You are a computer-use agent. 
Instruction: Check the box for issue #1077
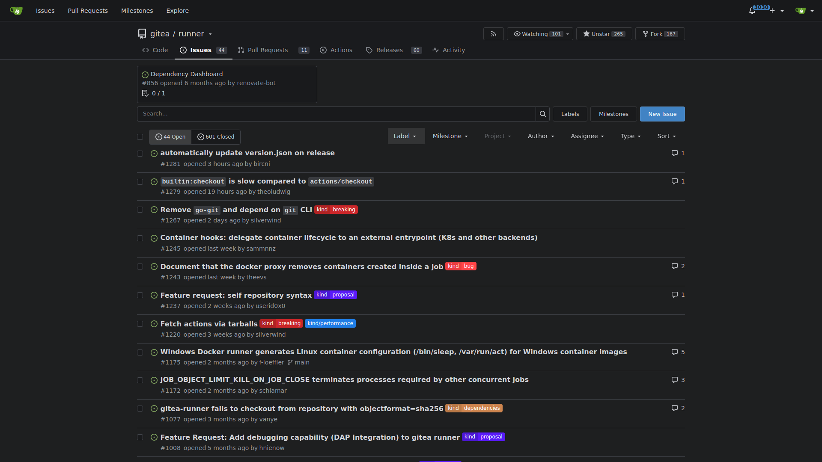(140, 409)
